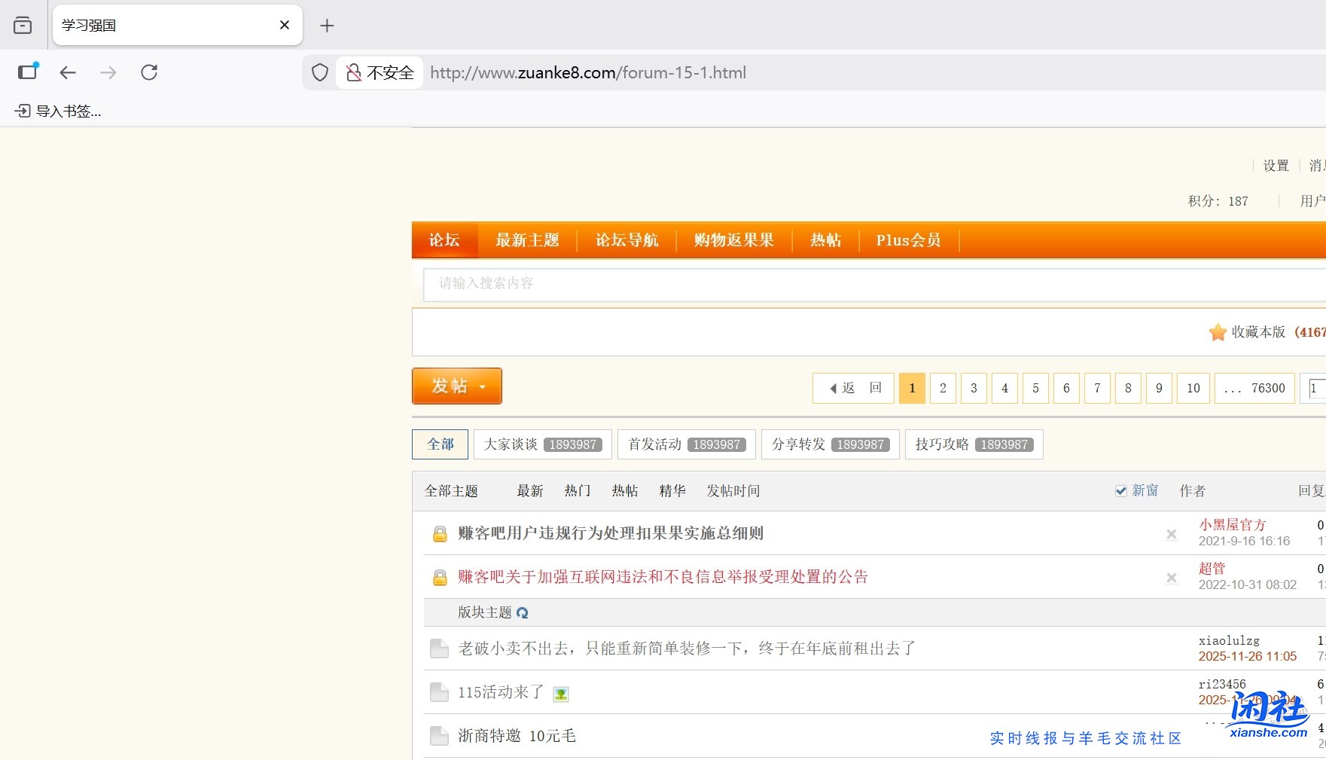The image size is (1326, 760).
Task: Click the 导入书签 import bookmarks icon
Action: pos(23,111)
